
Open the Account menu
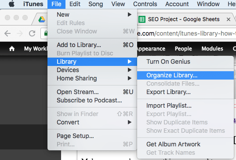click(177, 4)
